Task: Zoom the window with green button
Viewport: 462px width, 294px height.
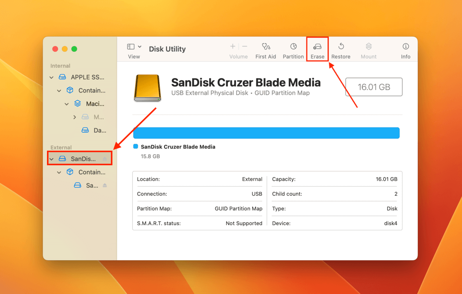Action: click(x=74, y=49)
